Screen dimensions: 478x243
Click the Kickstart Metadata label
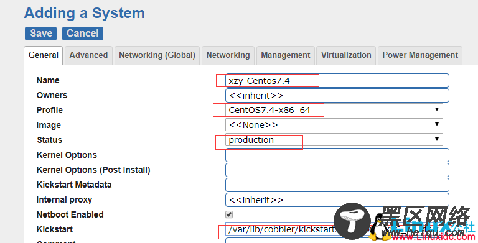[74, 185]
